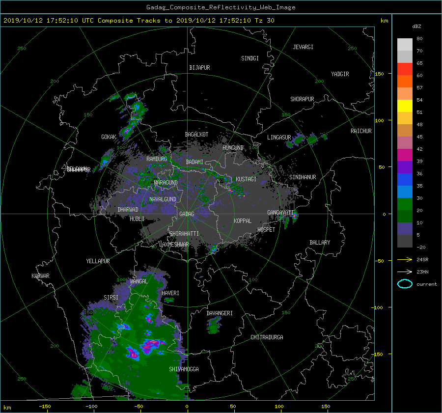The height and width of the screenshot is (413, 442).
Task: Select the magenta 42–39 dBZ legend swatch
Action: pos(405,155)
